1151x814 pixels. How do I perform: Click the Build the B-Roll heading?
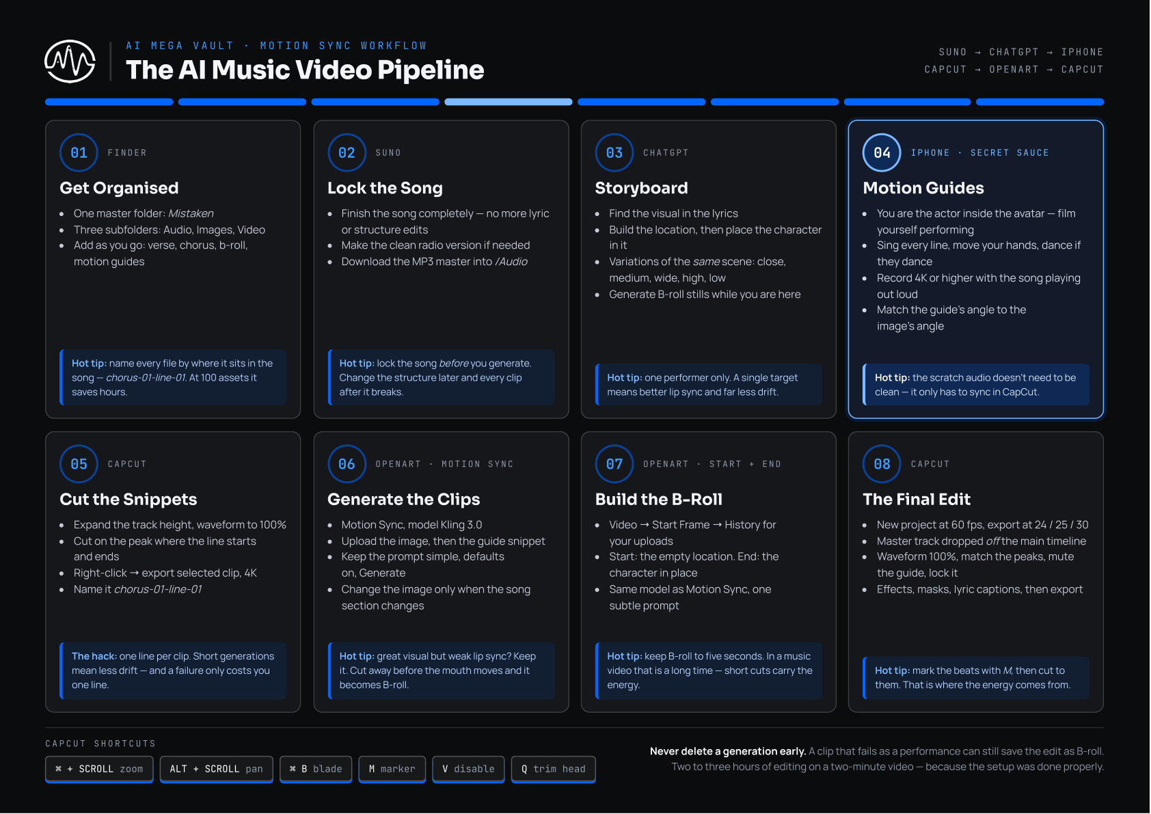tap(659, 500)
